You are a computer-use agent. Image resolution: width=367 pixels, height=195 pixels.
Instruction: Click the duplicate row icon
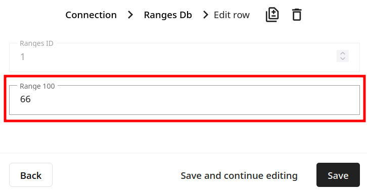tap(272, 15)
